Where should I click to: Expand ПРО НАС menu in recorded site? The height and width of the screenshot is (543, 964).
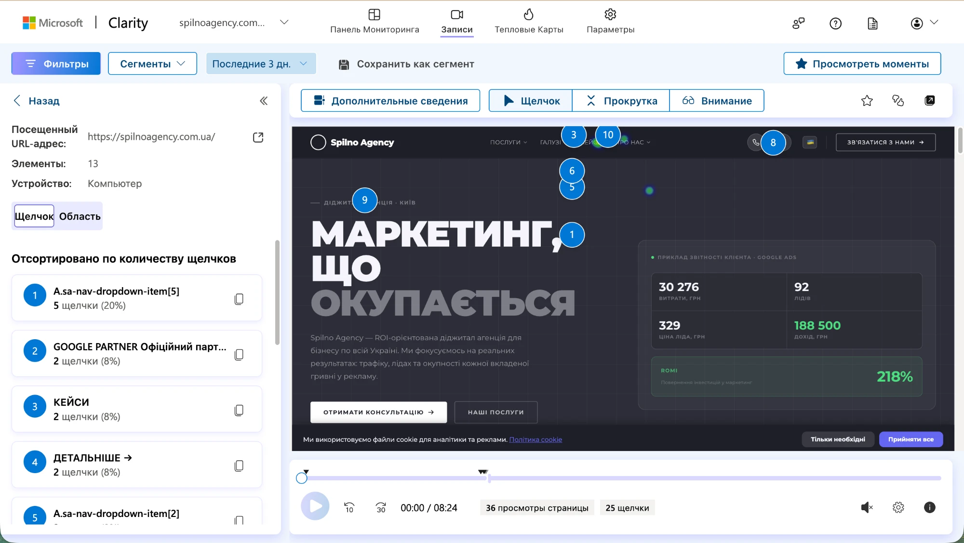635,142
